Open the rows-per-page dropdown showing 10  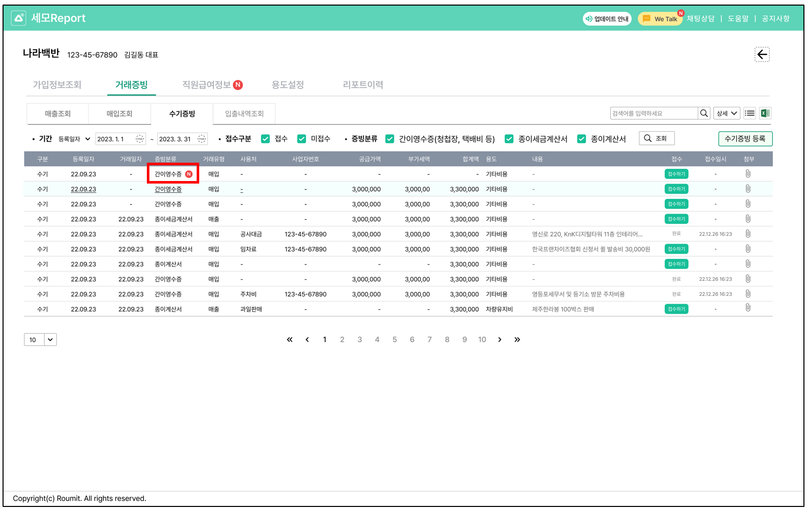(x=41, y=340)
